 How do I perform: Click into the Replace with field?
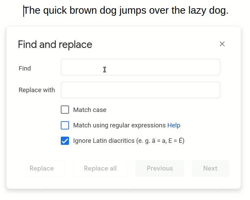(x=140, y=90)
